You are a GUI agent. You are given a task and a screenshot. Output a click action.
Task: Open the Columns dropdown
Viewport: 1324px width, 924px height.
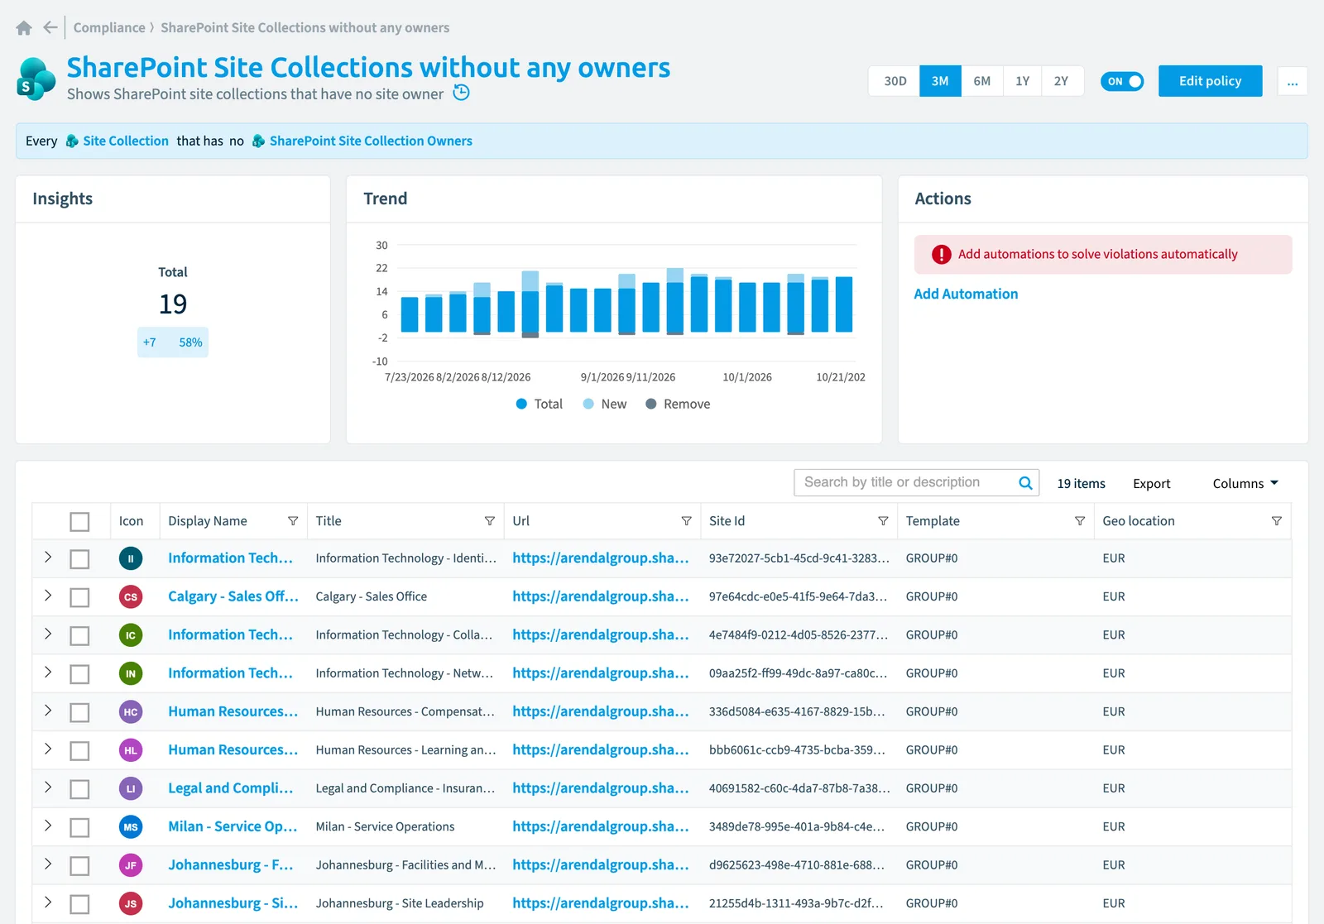pos(1245,483)
